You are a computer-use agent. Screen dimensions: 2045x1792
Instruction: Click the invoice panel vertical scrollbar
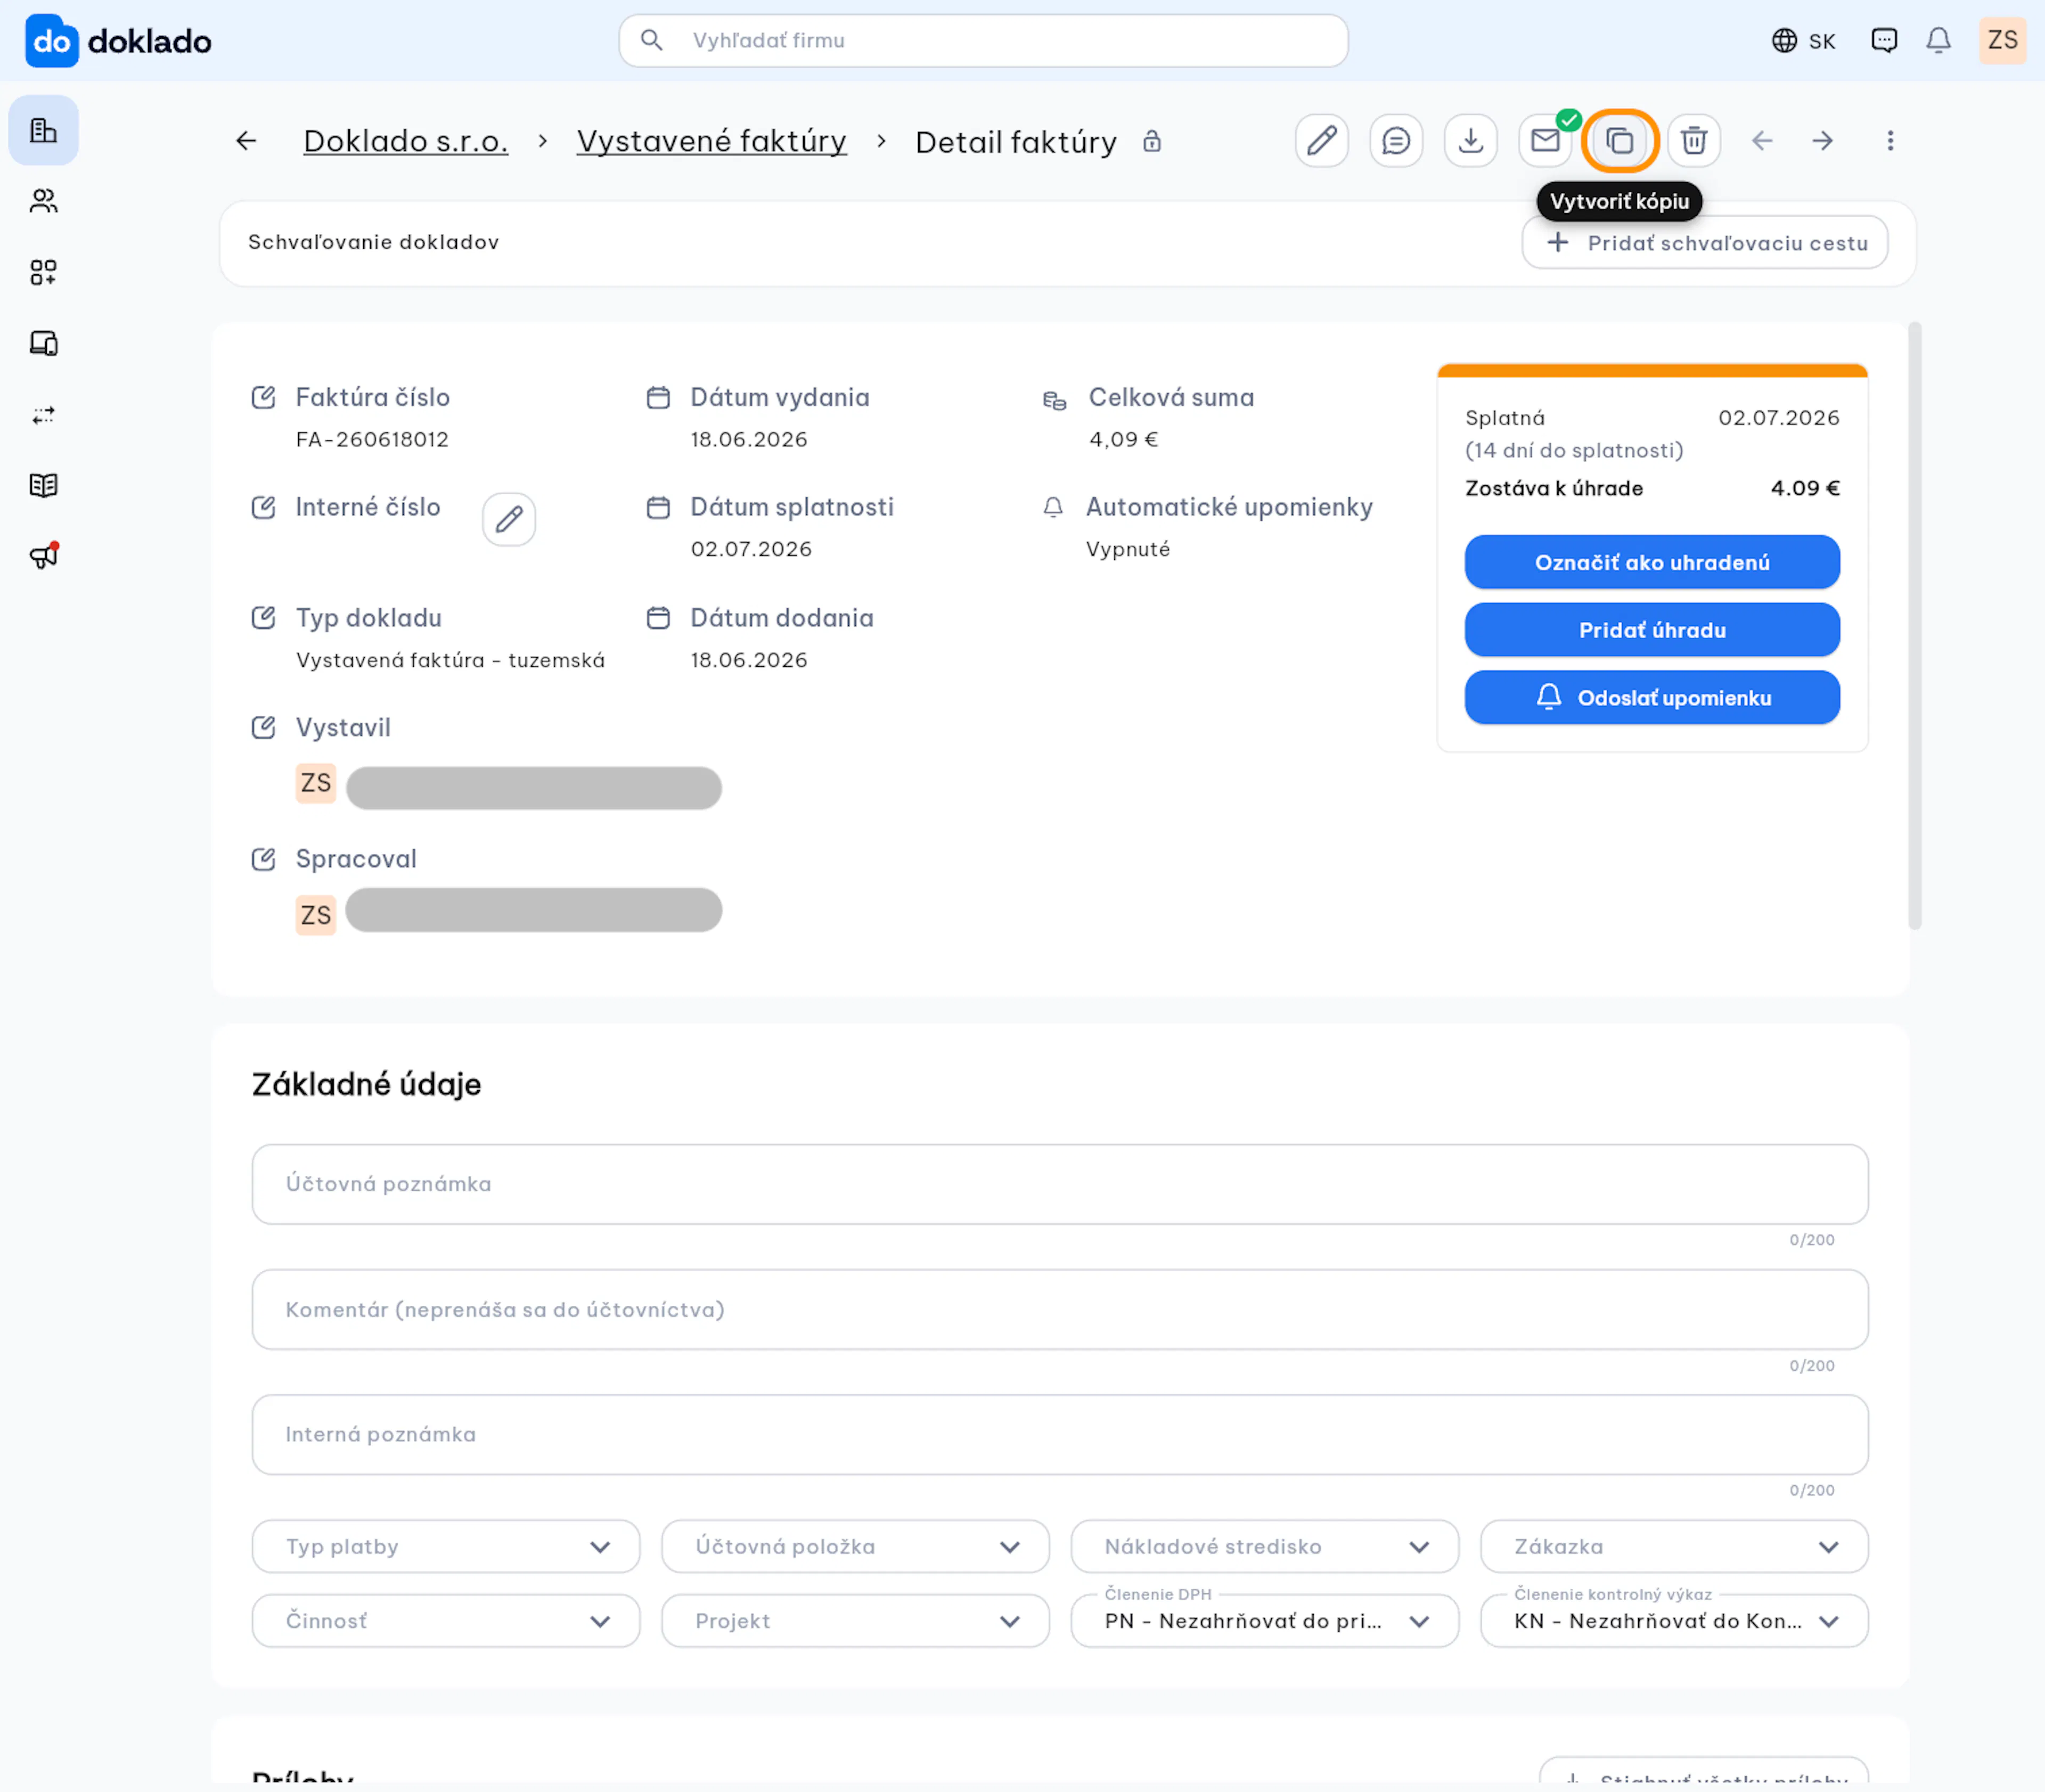click(x=1914, y=625)
